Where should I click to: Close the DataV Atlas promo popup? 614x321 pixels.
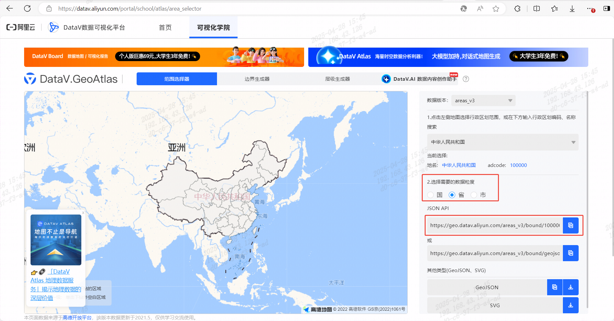(x=83, y=213)
